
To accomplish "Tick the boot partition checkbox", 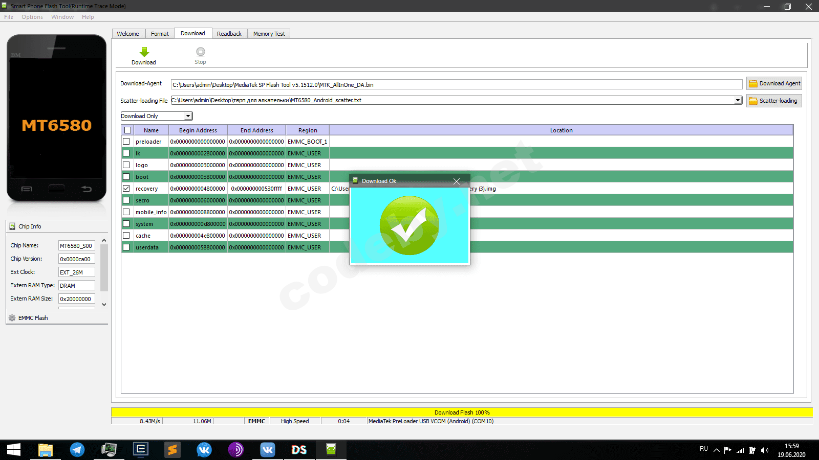I will tap(126, 177).
